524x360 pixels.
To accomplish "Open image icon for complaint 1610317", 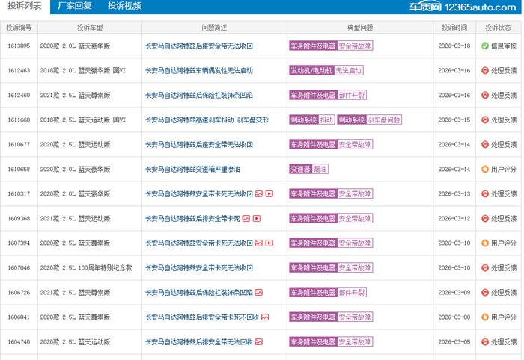I will [x=258, y=194].
